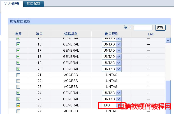Open the 端口配置 tab
Image resolution: width=174 pixels, height=114 pixels.
click(x=33, y=4)
